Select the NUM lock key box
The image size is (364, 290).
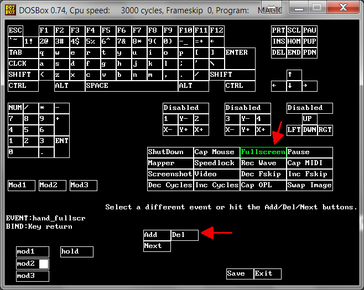[x=15, y=108]
